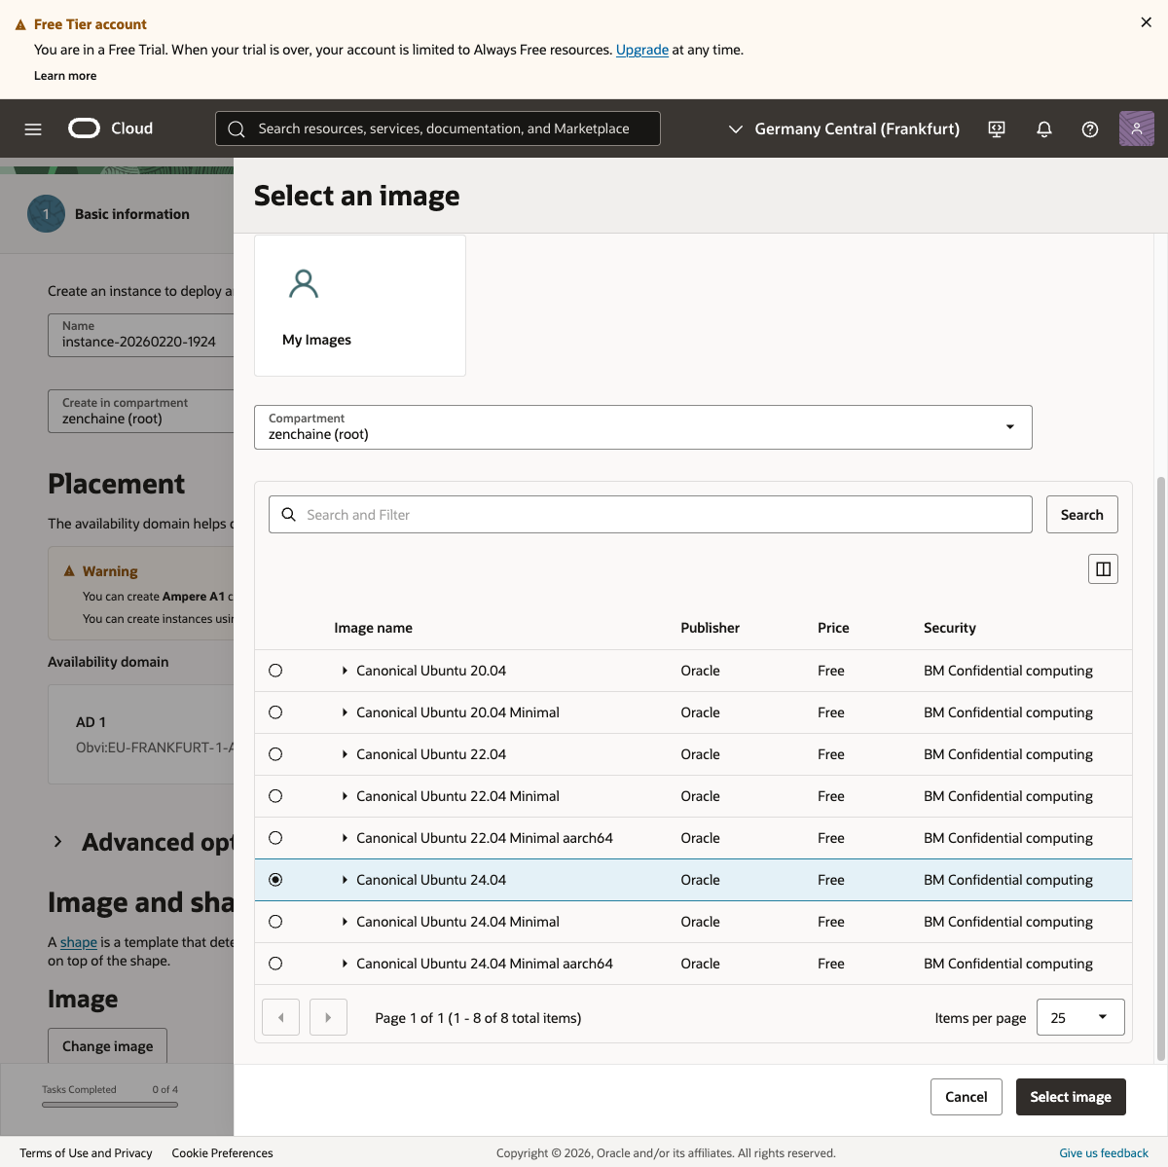1168x1167 pixels.
Task: Open the user profile avatar menu
Action: (x=1136, y=128)
